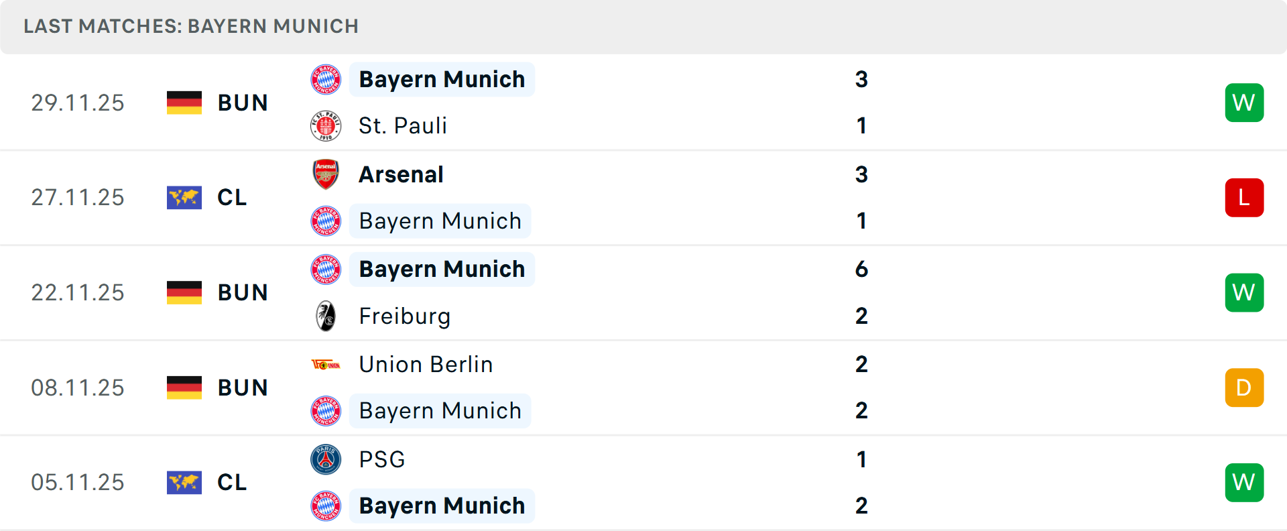Screen dimensions: 1287x531
Task: Open the Union Berlin team link
Action: pos(426,365)
